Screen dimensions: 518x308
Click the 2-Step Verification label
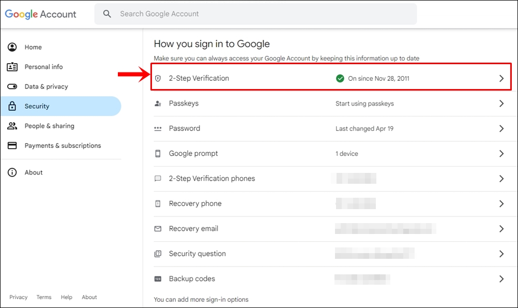(199, 78)
